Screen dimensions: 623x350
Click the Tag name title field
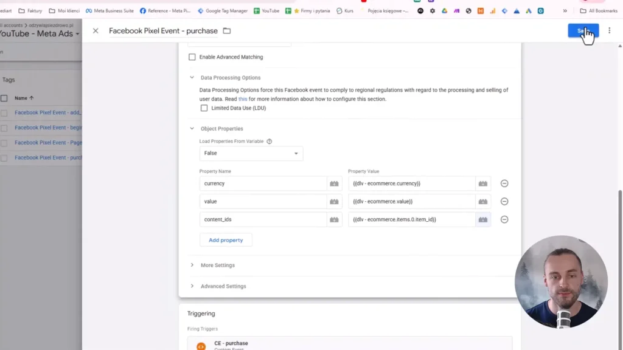click(163, 30)
